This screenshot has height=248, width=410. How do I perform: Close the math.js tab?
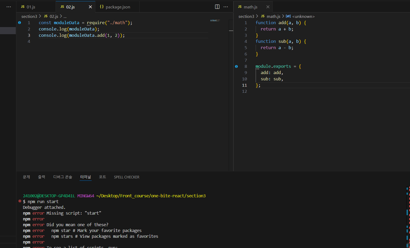(268, 7)
